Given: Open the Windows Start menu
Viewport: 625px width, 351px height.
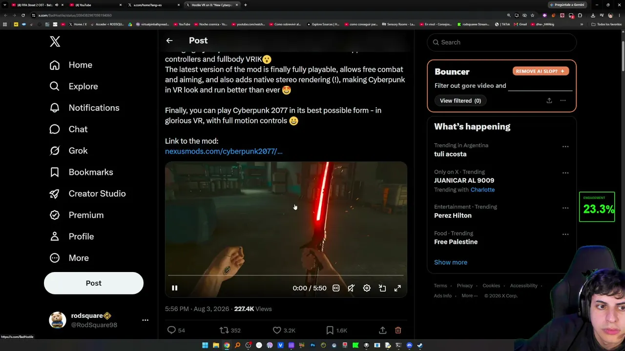Looking at the screenshot, I should [x=205, y=345].
